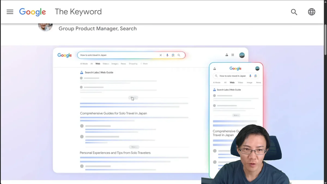The image size is (327, 184).
Task: Click 'Search Labs | Web Guide' heading in desktop mockup
Action: pyautogui.click(x=99, y=73)
